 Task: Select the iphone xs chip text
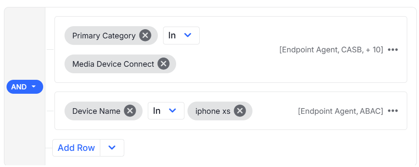pos(213,111)
